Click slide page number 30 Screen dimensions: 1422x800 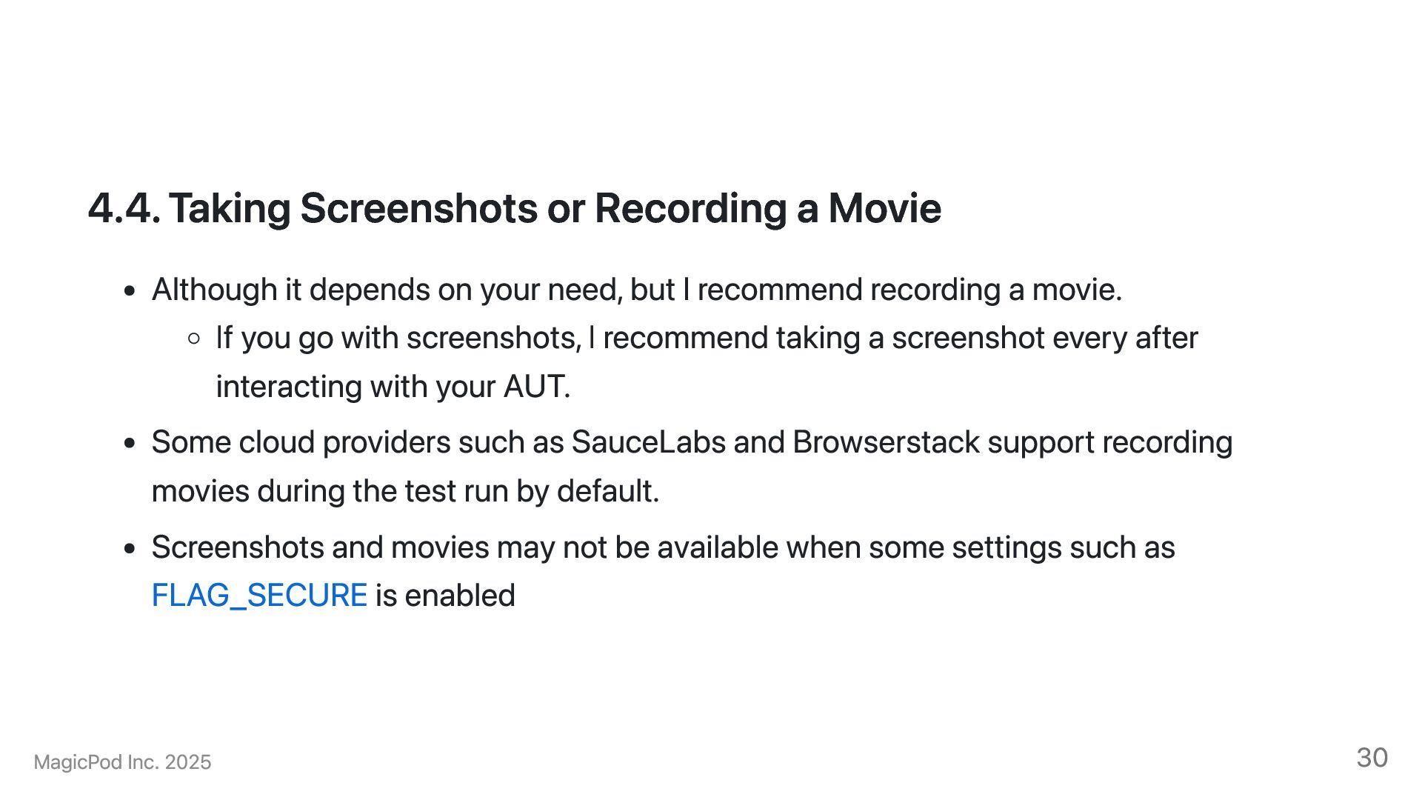pos(1372,758)
